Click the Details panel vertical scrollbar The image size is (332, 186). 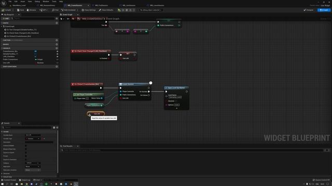tap(58, 152)
